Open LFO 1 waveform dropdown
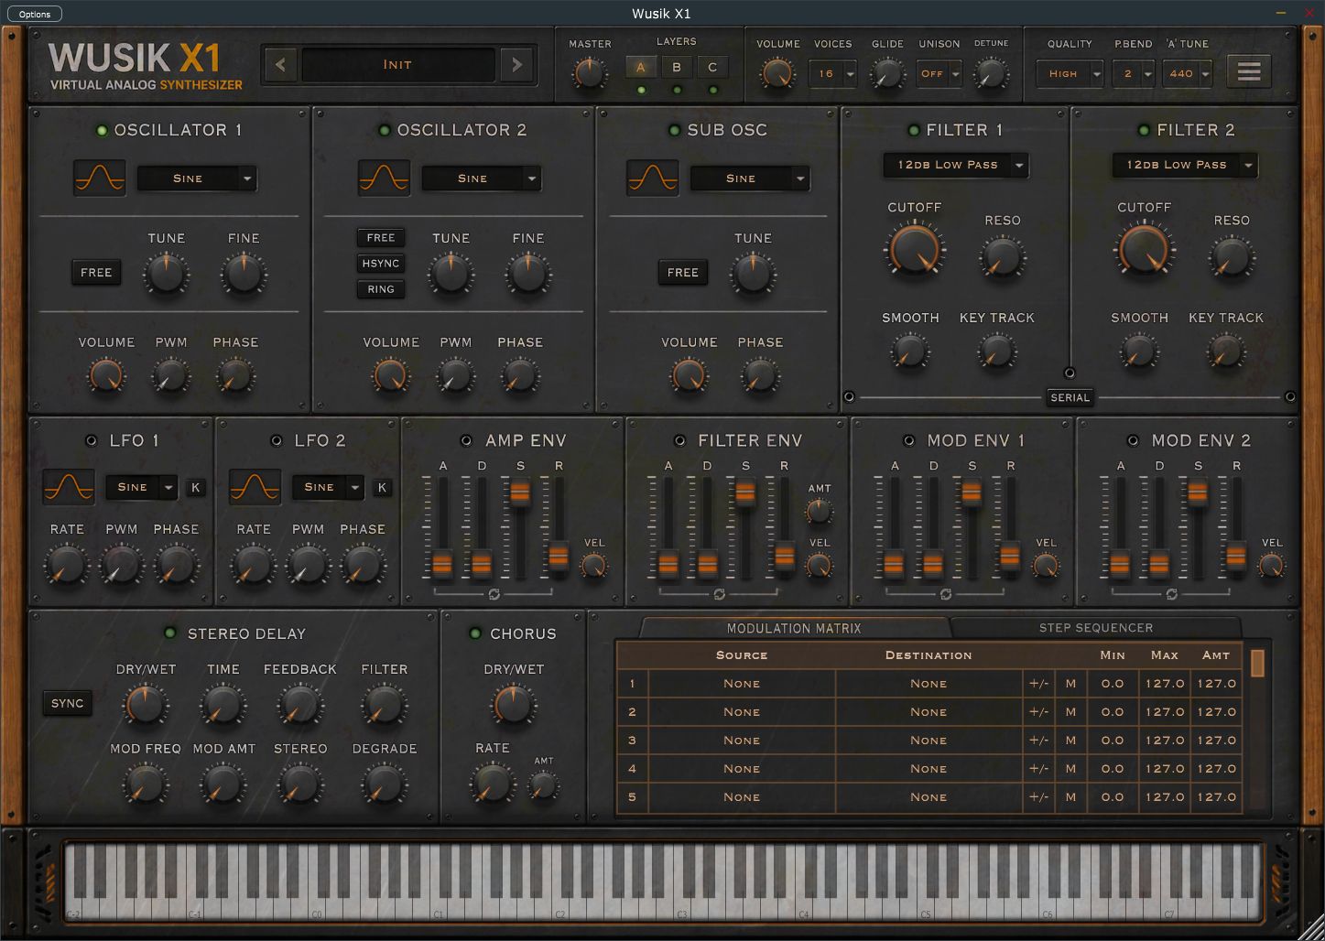 (142, 487)
